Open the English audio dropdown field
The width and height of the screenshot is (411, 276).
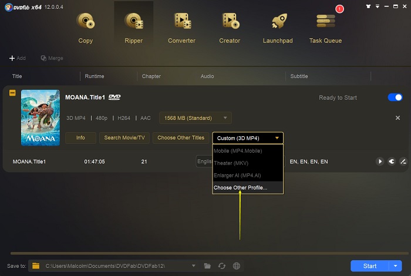pyautogui.click(x=204, y=161)
